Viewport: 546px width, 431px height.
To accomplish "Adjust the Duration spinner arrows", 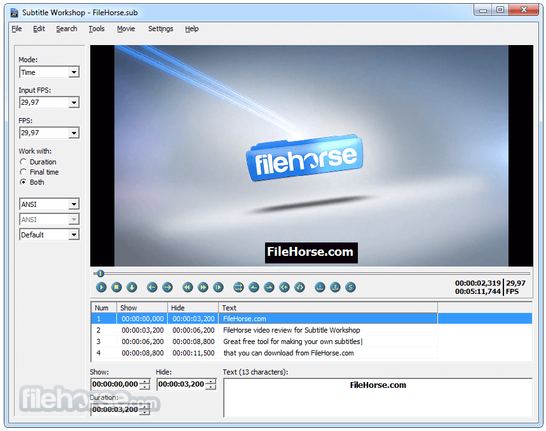I will coord(144,410).
